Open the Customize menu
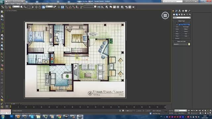 click(x=71, y=4)
